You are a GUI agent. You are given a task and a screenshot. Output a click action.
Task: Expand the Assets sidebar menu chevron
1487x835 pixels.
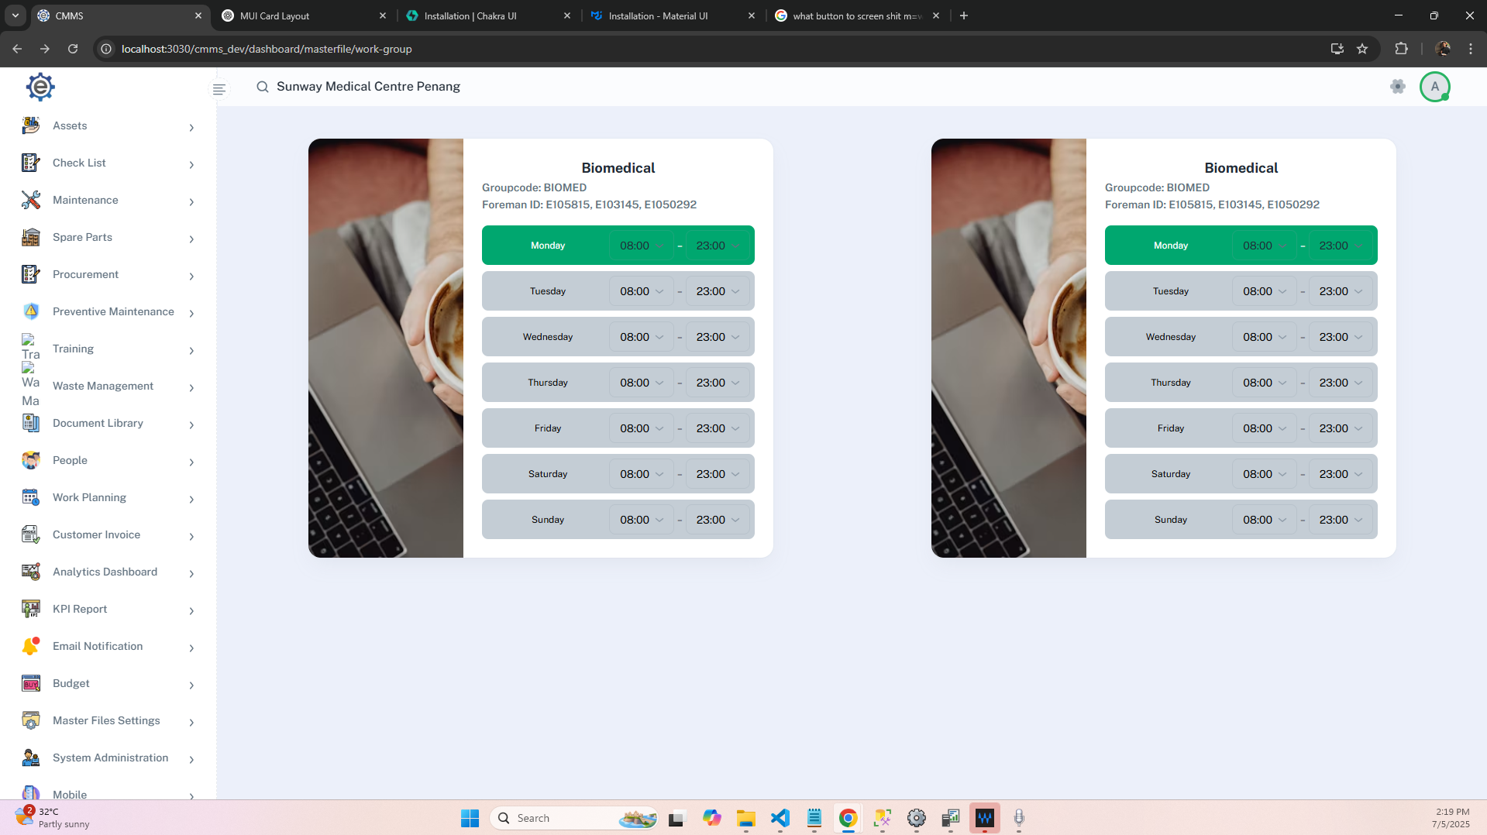coord(191,127)
